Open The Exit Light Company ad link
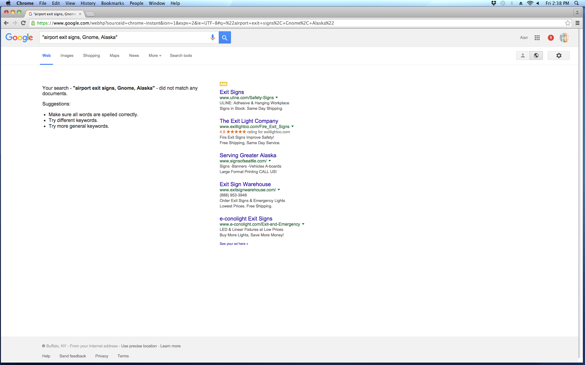585x365 pixels. click(249, 121)
